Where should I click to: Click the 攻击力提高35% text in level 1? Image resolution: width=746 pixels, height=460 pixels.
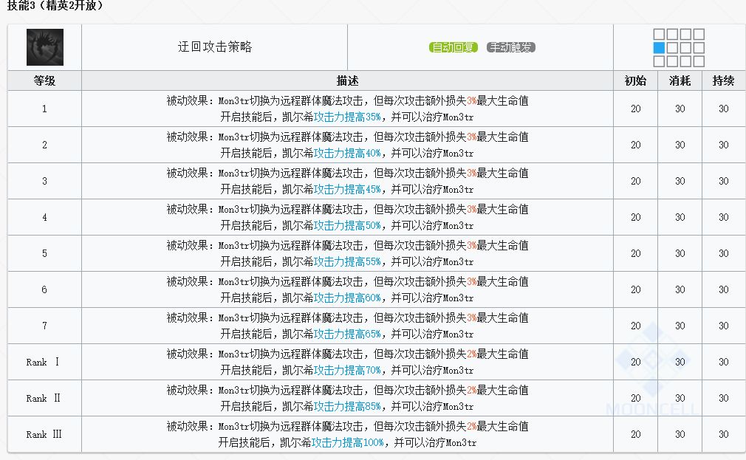pos(347,117)
